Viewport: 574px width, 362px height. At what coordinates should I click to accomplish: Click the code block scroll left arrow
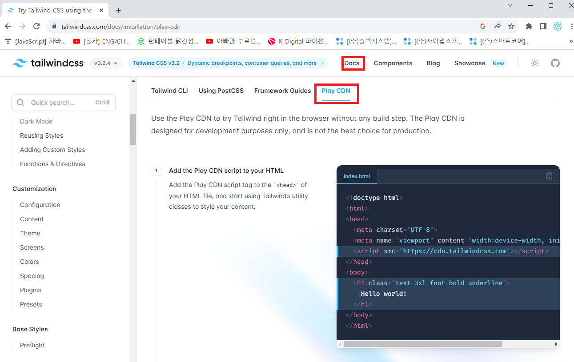point(340,344)
